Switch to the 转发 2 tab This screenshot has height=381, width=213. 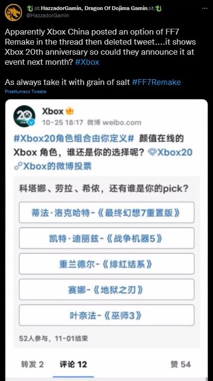click(32, 364)
